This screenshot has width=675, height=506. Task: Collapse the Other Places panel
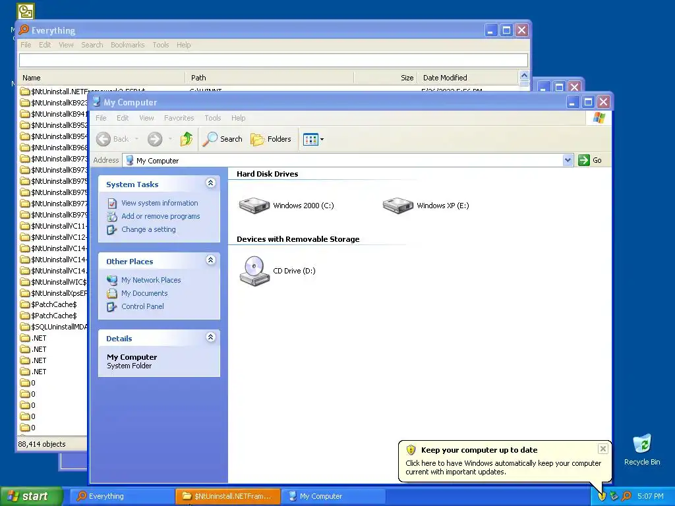(210, 260)
